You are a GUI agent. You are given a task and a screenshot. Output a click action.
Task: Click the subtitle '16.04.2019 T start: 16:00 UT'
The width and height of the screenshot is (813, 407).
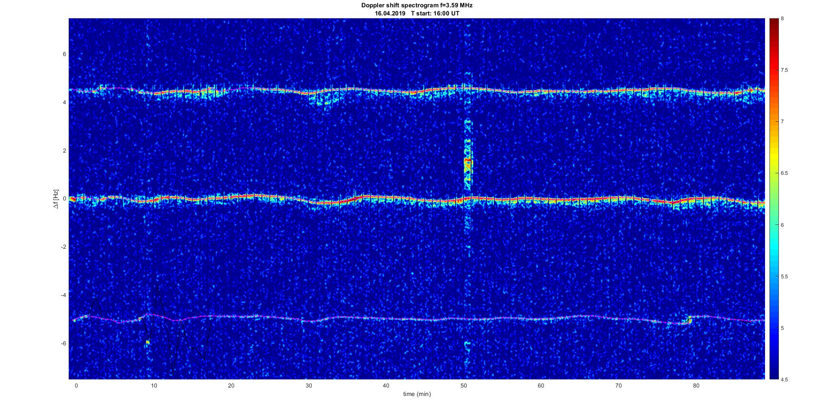click(x=417, y=13)
